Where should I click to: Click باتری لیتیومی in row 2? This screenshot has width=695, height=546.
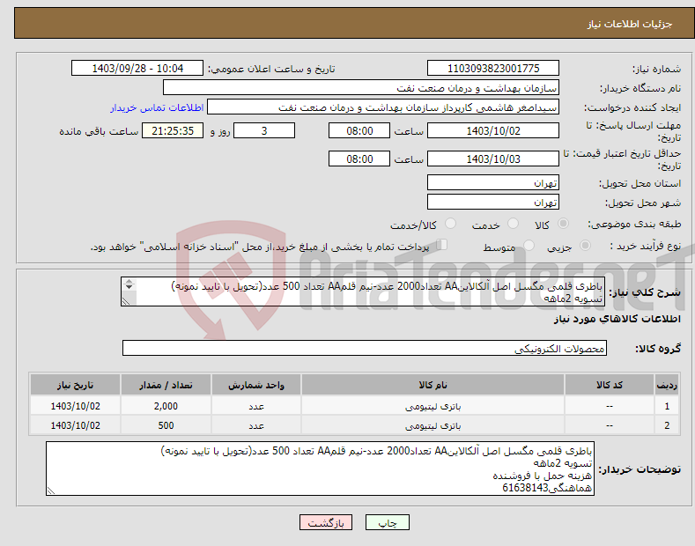pyautogui.click(x=433, y=426)
